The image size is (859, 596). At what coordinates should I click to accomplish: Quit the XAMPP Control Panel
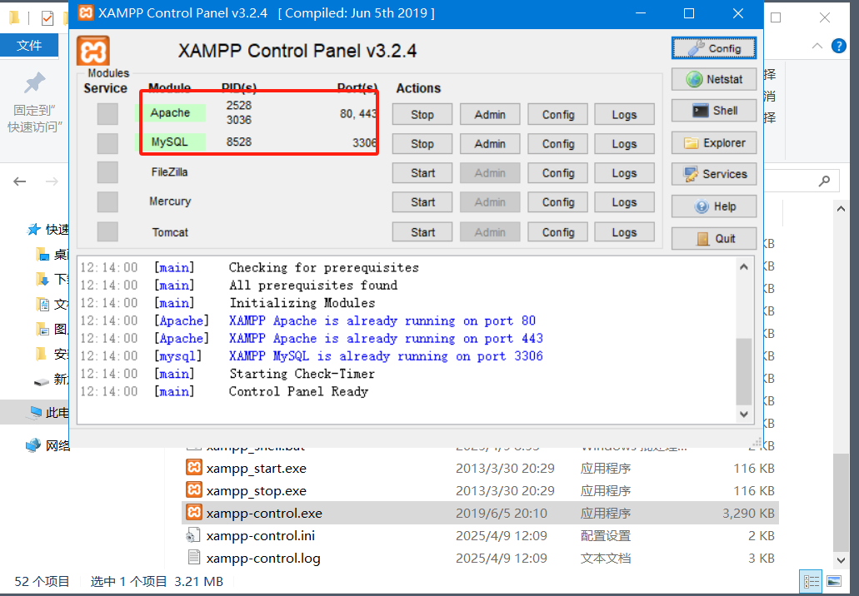(x=714, y=239)
